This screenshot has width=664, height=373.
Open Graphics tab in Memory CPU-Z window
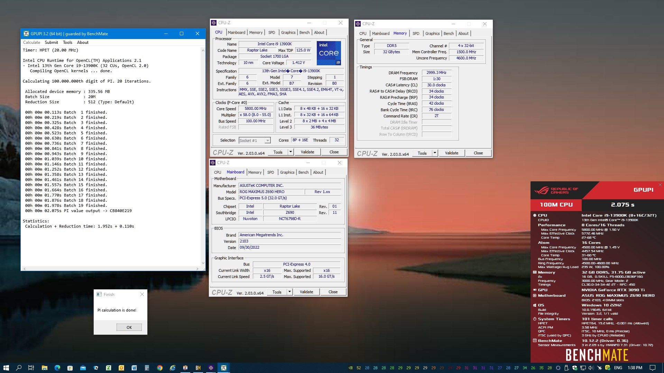click(432, 34)
